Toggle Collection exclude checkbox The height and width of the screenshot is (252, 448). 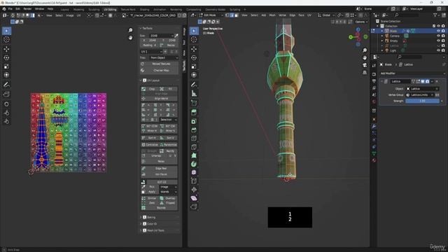tap(434, 26)
